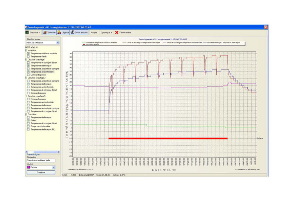Image resolution: width=293 pixels, height=207 pixels.
Task: Click the application icon in title bar
Action: click(x=26, y=27)
